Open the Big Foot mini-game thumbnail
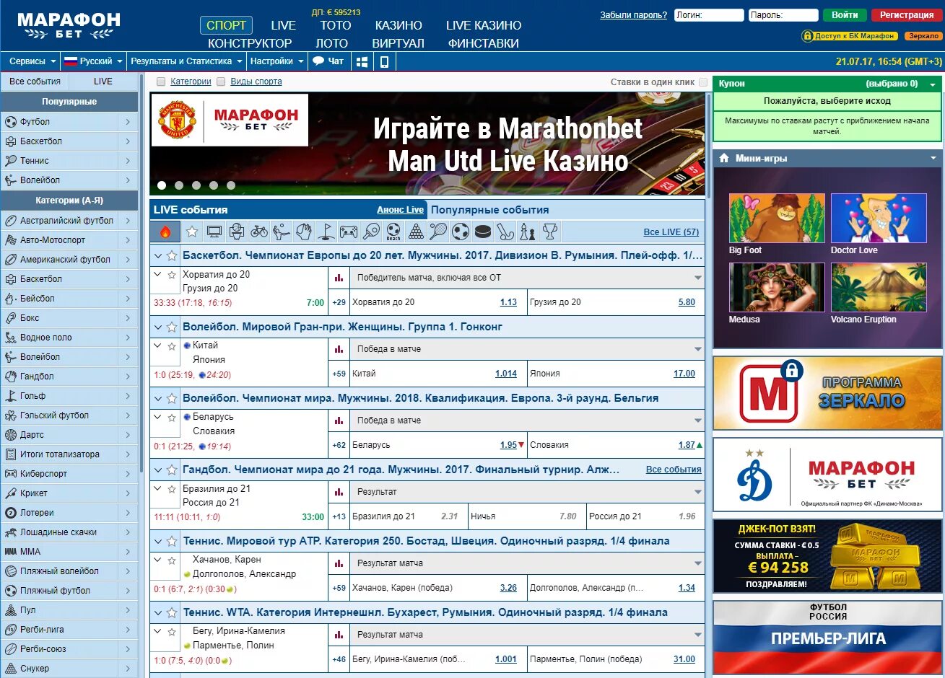The image size is (945, 678). click(x=777, y=218)
